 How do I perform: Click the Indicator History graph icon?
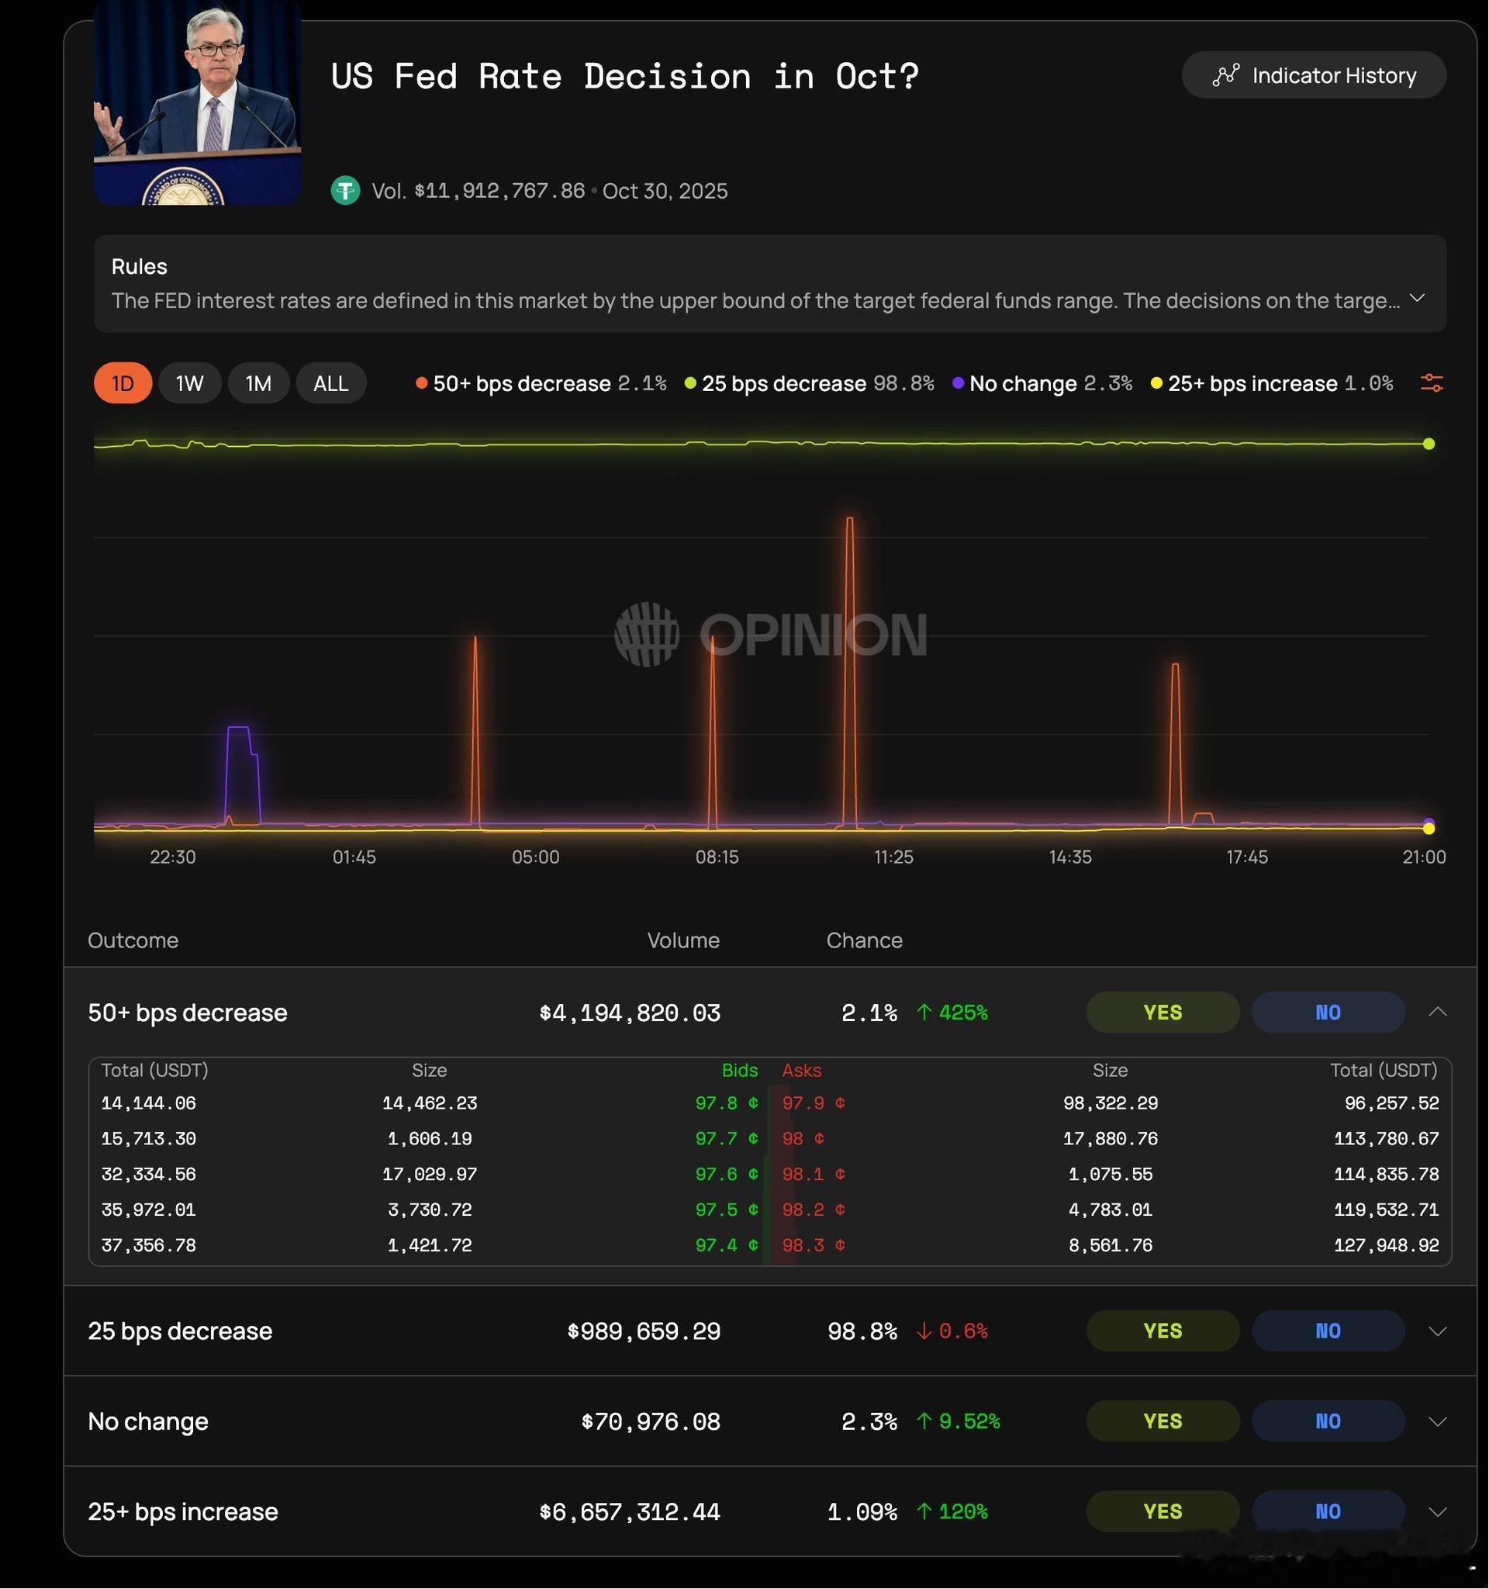[x=1226, y=75]
